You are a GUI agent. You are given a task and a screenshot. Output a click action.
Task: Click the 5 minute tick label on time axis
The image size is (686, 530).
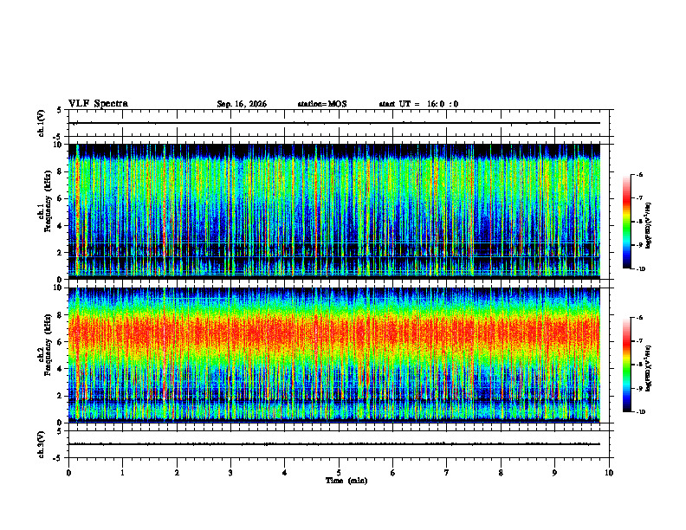(339, 473)
